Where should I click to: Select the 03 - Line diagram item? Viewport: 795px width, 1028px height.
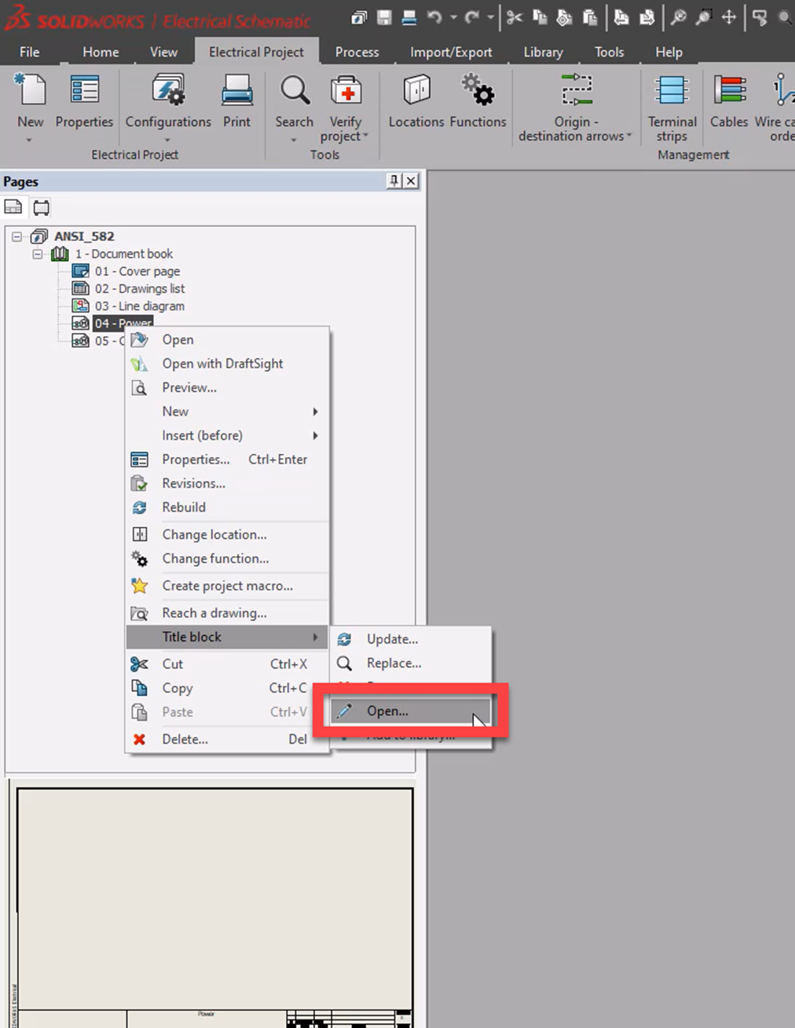[139, 305]
